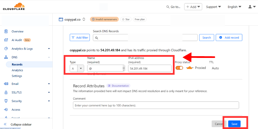Screen dimensions: 258x129
Task: Star the copypal.co site
Action: coord(126,19)
